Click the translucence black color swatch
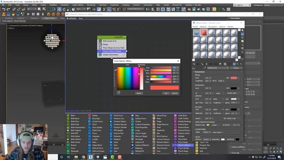Viewport: 284px width, 160px height. pos(234,88)
